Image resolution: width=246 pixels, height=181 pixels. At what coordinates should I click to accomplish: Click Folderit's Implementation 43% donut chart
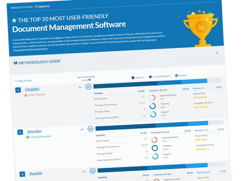tap(152, 98)
